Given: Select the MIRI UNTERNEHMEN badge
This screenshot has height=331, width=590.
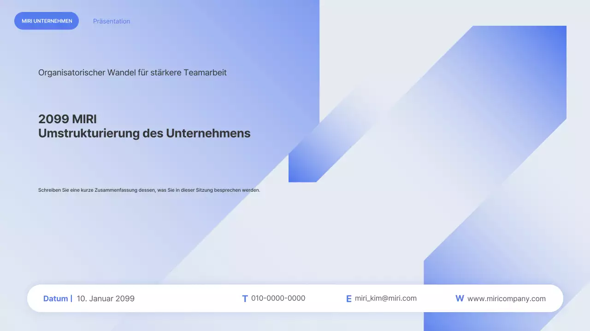Looking at the screenshot, I should pyautogui.click(x=47, y=21).
